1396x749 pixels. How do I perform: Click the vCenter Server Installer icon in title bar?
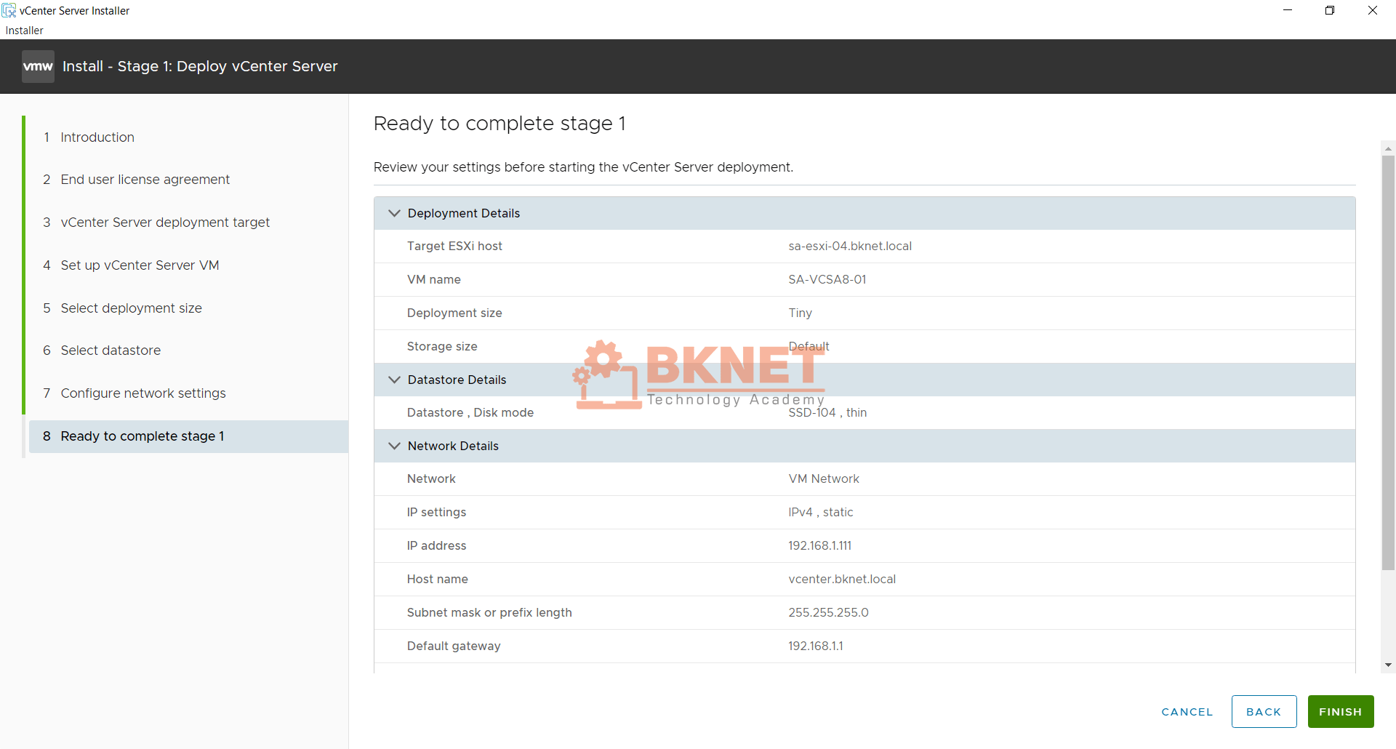tap(9, 10)
